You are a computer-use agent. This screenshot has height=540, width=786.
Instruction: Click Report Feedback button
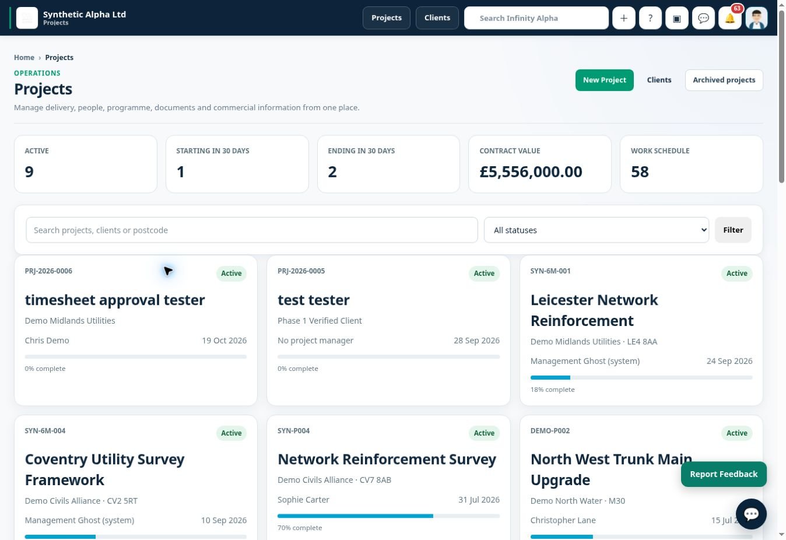(724, 474)
